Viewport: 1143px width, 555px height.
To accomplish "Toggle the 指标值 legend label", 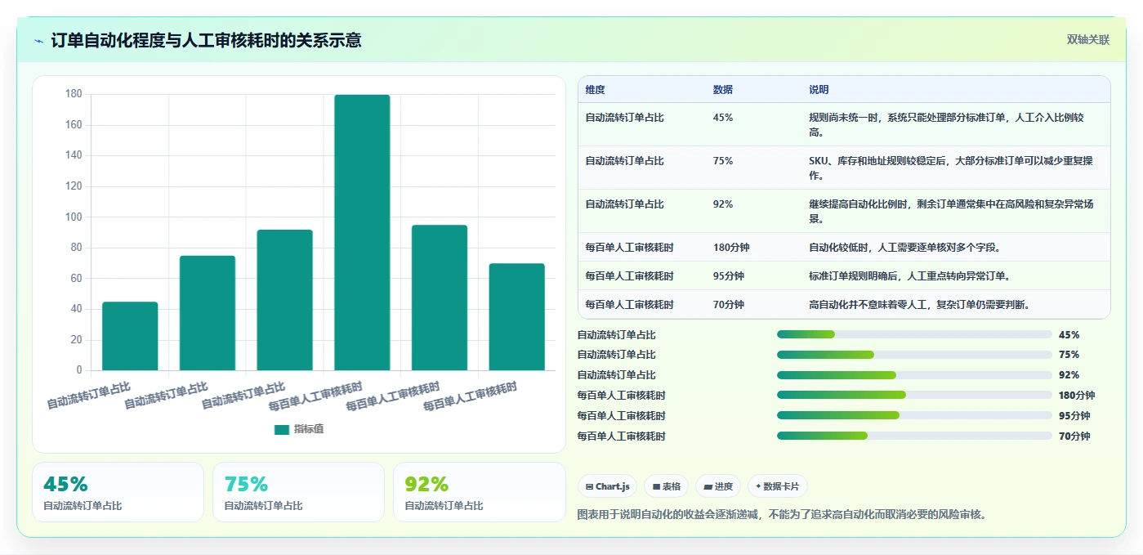I will click(x=309, y=429).
